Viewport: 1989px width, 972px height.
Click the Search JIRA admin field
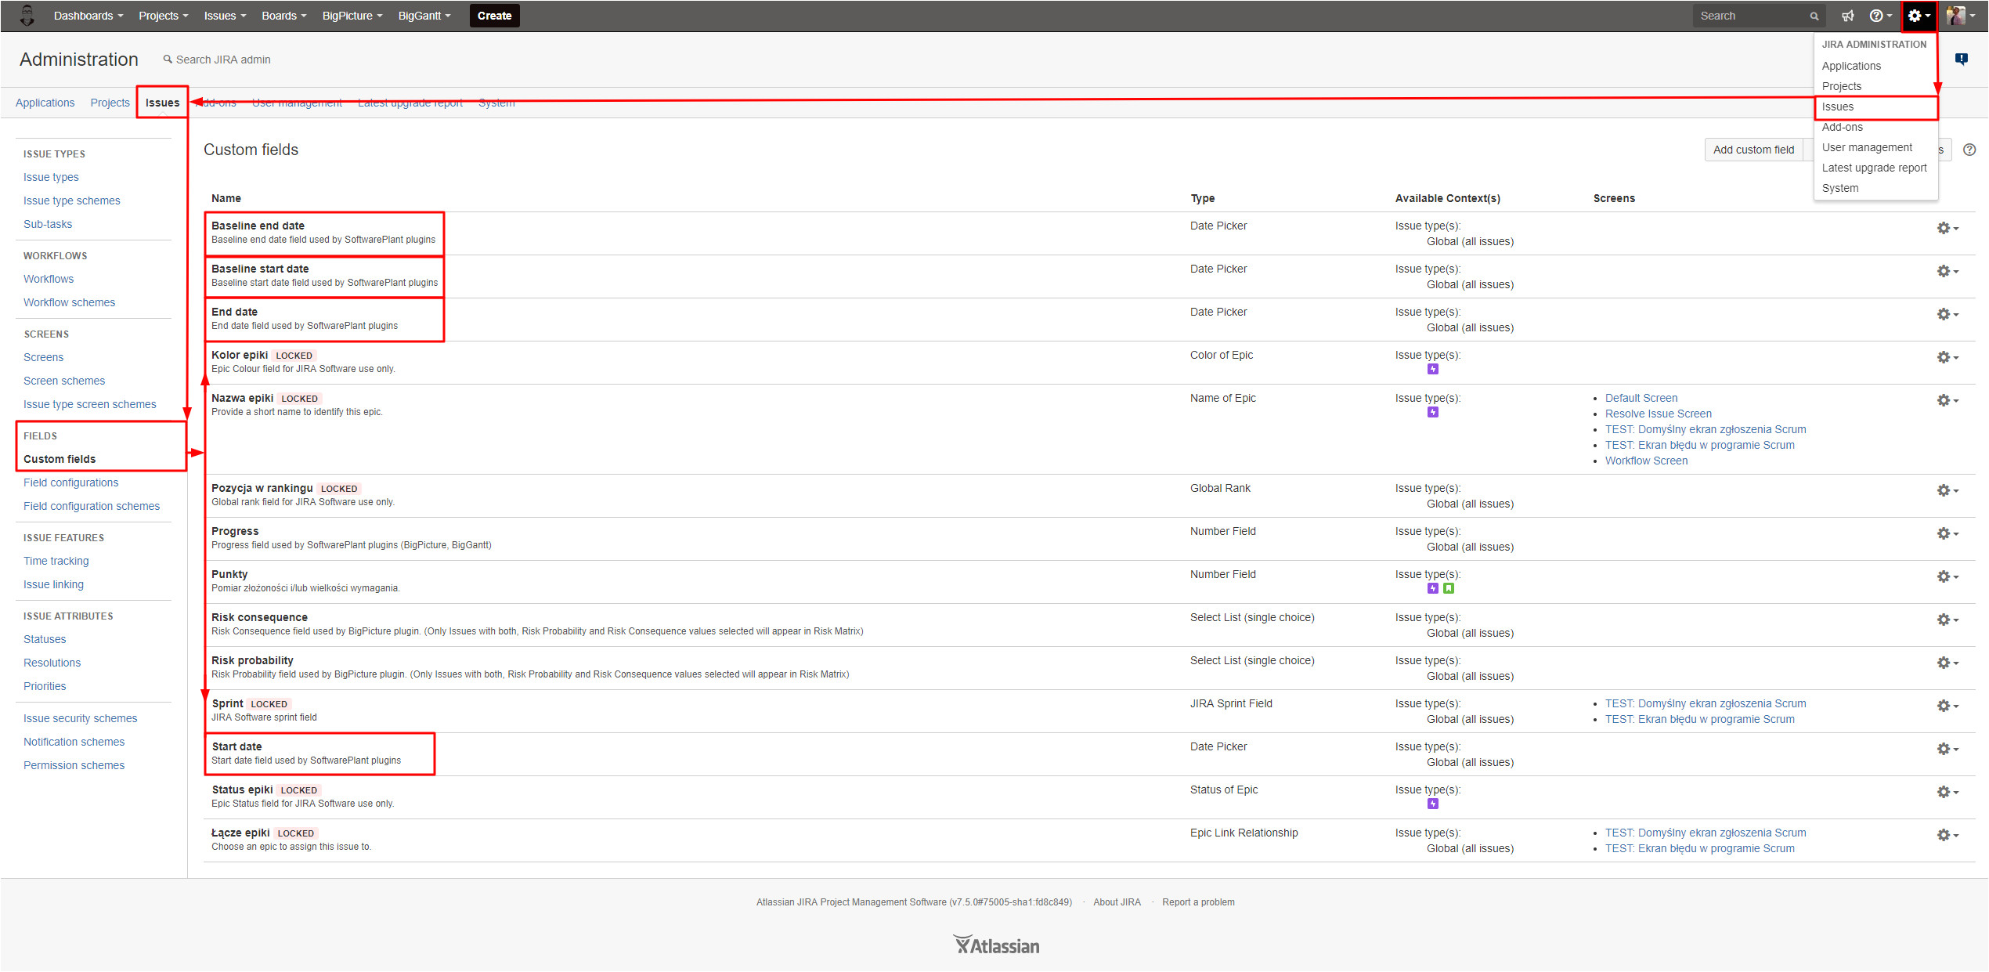pyautogui.click(x=223, y=60)
